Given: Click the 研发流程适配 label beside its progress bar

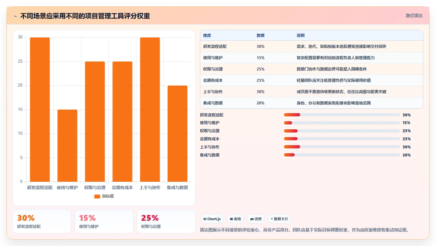Looking at the screenshot, I should click(212, 115).
